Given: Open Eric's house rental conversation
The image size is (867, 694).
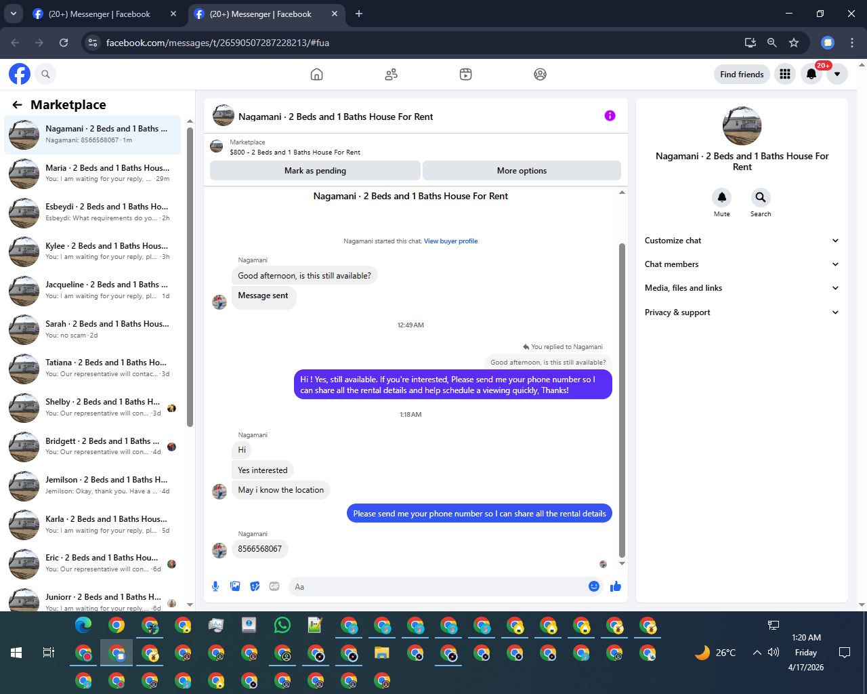Looking at the screenshot, I should (x=93, y=563).
